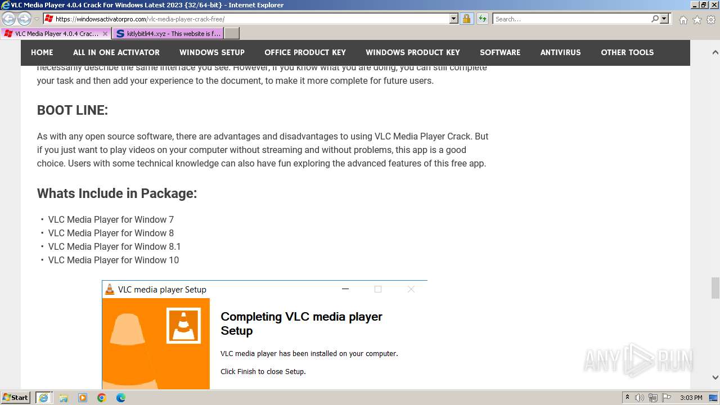Click the Internet Explorer taskbar icon
The image size is (720, 405).
[x=44, y=398]
